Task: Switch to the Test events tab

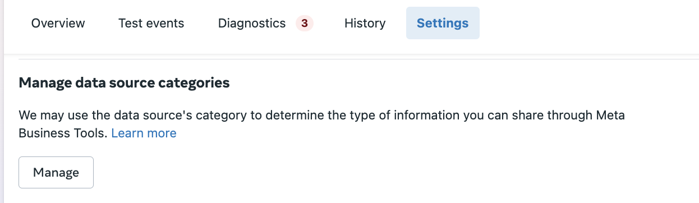Action: pos(151,23)
